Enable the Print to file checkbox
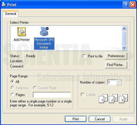 point(84,56)
